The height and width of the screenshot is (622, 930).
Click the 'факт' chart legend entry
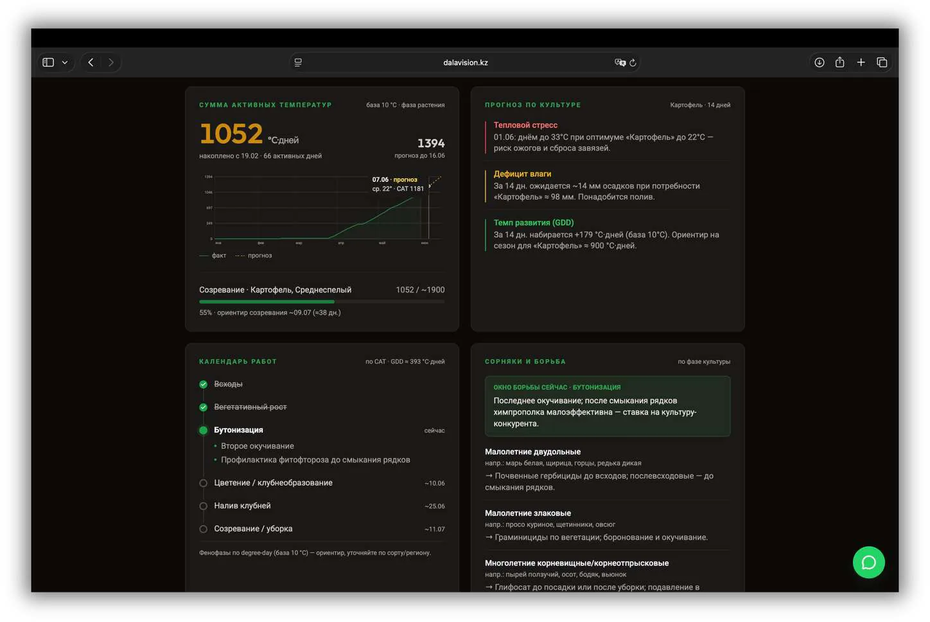point(213,256)
